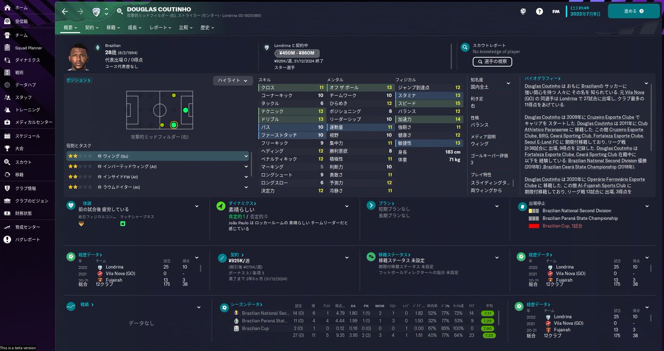Select the 概要 tab
The width and height of the screenshot is (664, 351).
click(x=70, y=27)
